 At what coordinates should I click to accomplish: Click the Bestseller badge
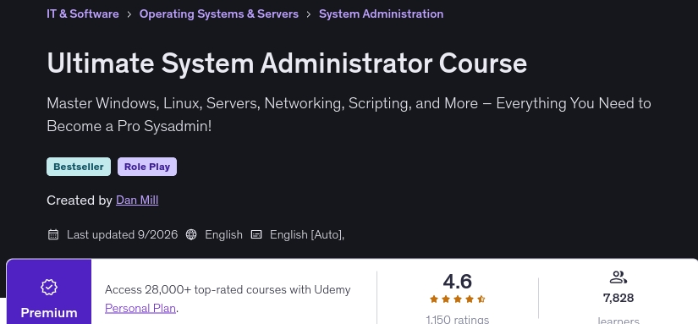point(79,167)
